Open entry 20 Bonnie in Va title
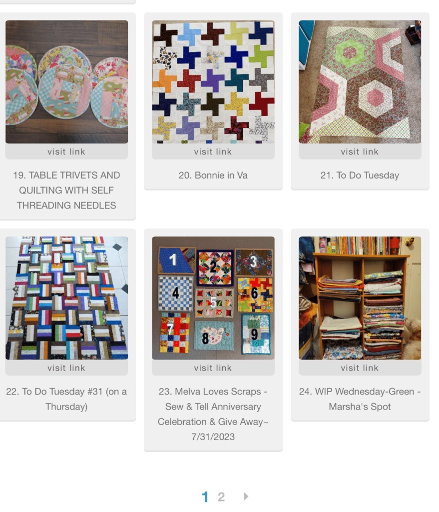The height and width of the screenshot is (512, 439). tap(213, 175)
